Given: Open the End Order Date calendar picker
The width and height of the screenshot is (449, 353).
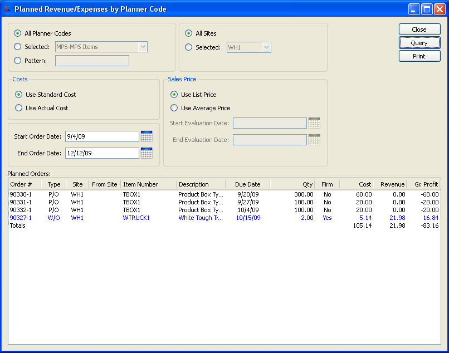Looking at the screenshot, I should click(147, 153).
